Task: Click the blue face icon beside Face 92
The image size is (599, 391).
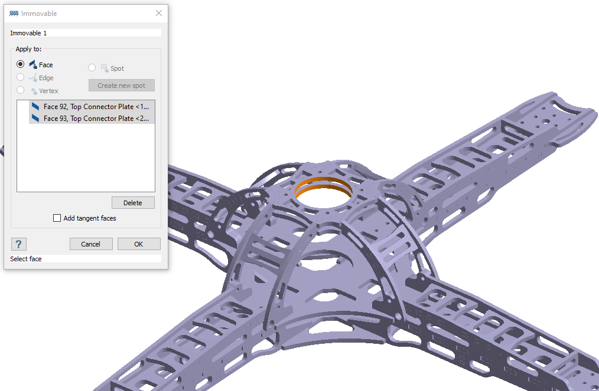Action: pyautogui.click(x=36, y=107)
